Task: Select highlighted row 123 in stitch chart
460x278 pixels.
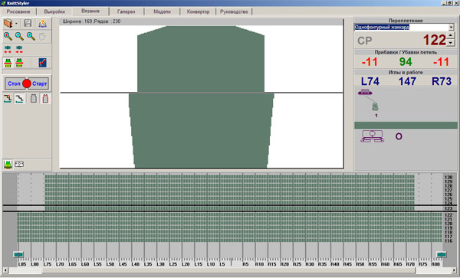Action: point(230,208)
